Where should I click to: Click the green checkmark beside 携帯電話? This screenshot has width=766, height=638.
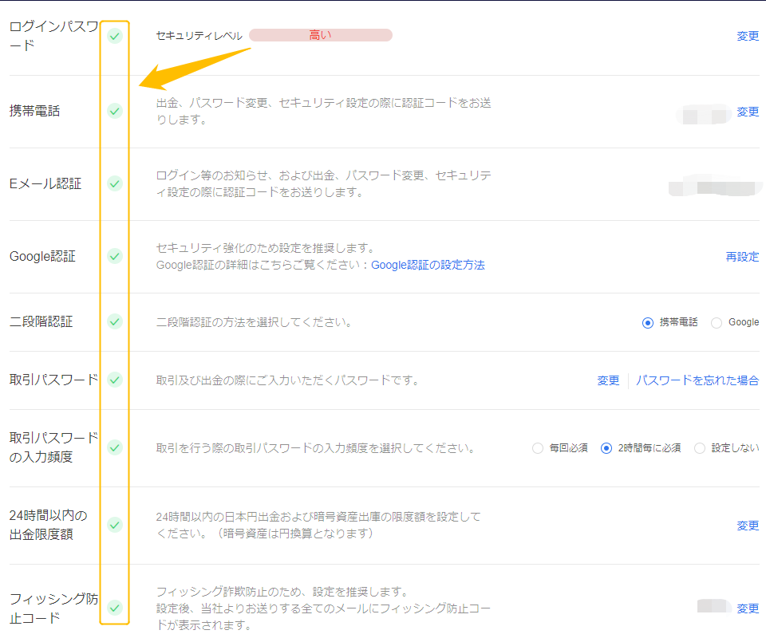[115, 111]
